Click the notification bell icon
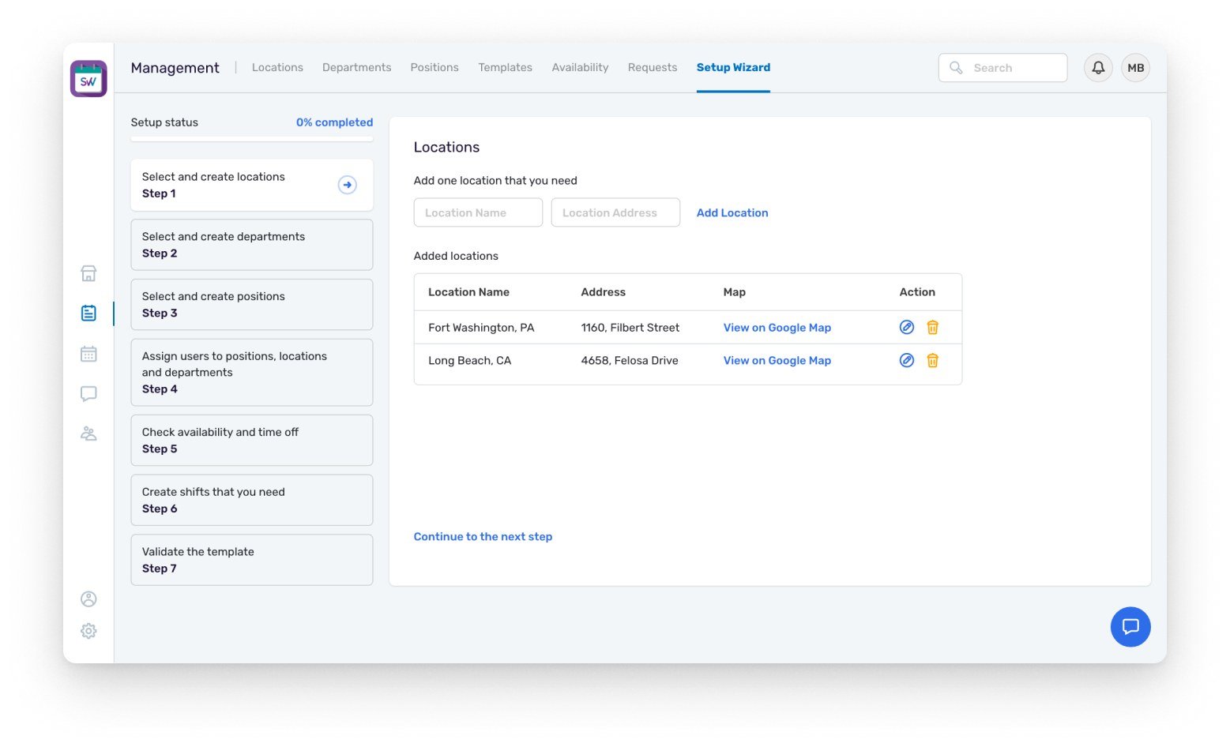This screenshot has height=747, width=1230. (x=1098, y=68)
